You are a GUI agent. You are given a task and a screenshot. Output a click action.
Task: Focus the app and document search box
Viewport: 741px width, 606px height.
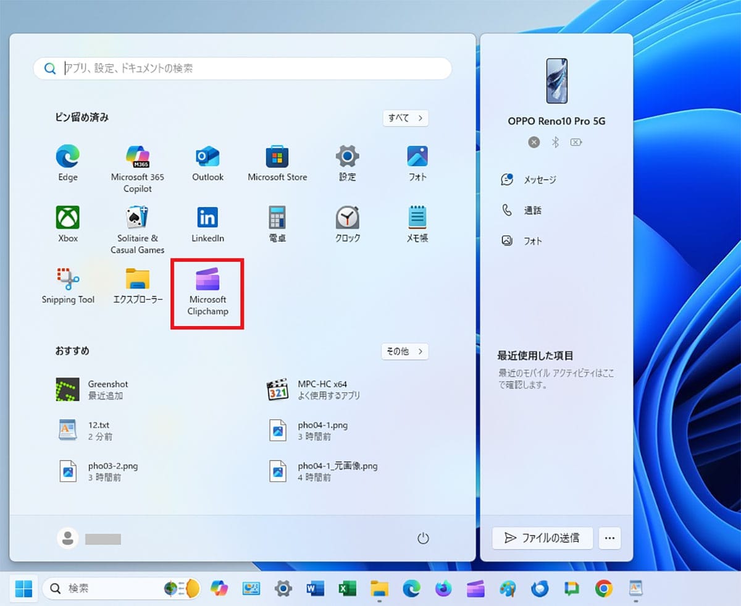click(242, 69)
